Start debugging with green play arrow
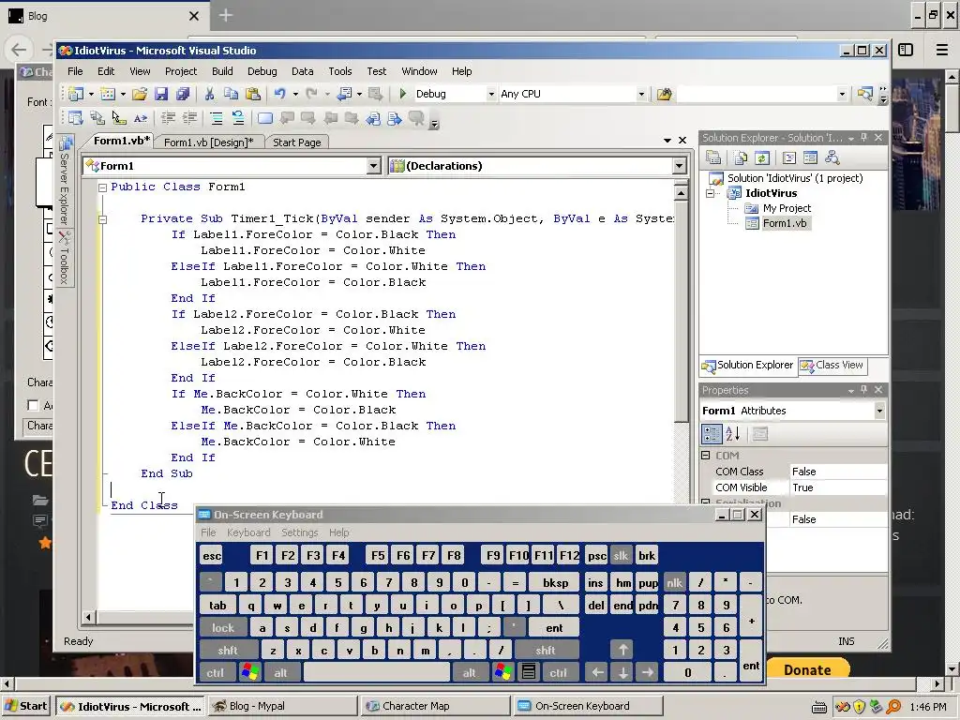The height and width of the screenshot is (720, 960). pyautogui.click(x=403, y=94)
